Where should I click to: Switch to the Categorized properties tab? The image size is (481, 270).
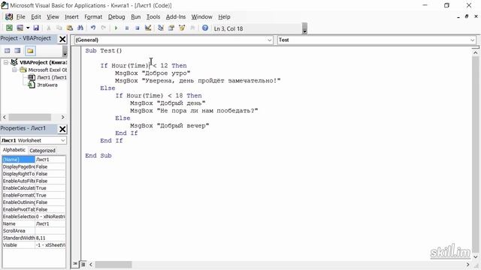coord(42,151)
